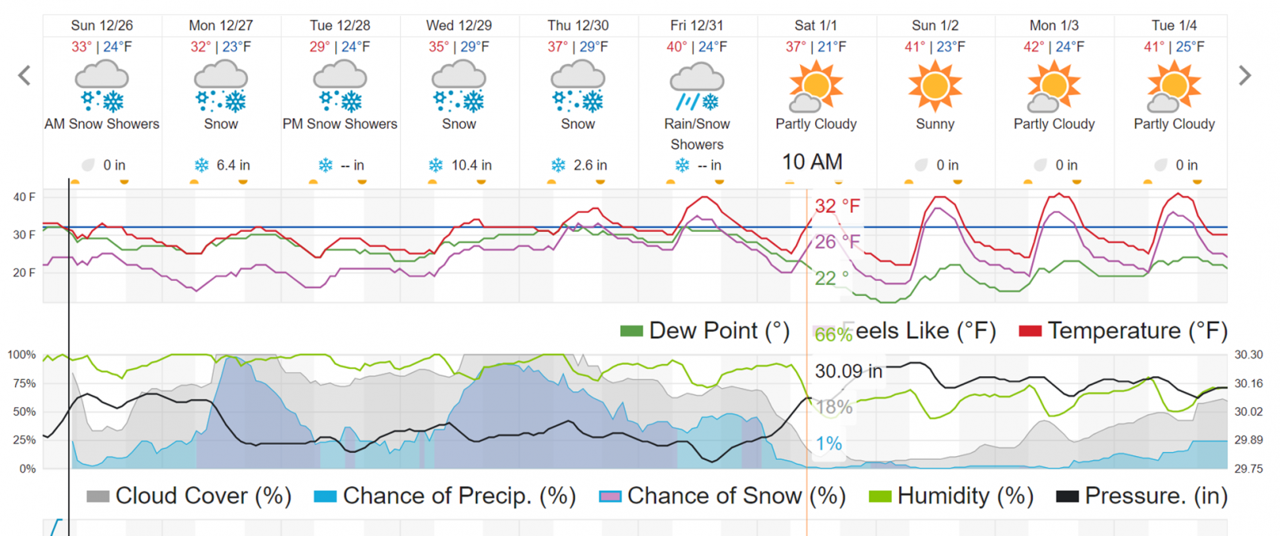Go to previous days with left arrow
1280x536 pixels.
pos(25,76)
